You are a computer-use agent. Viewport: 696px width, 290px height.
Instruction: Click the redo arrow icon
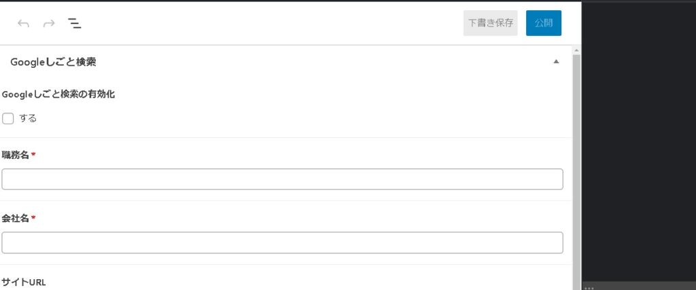point(49,24)
